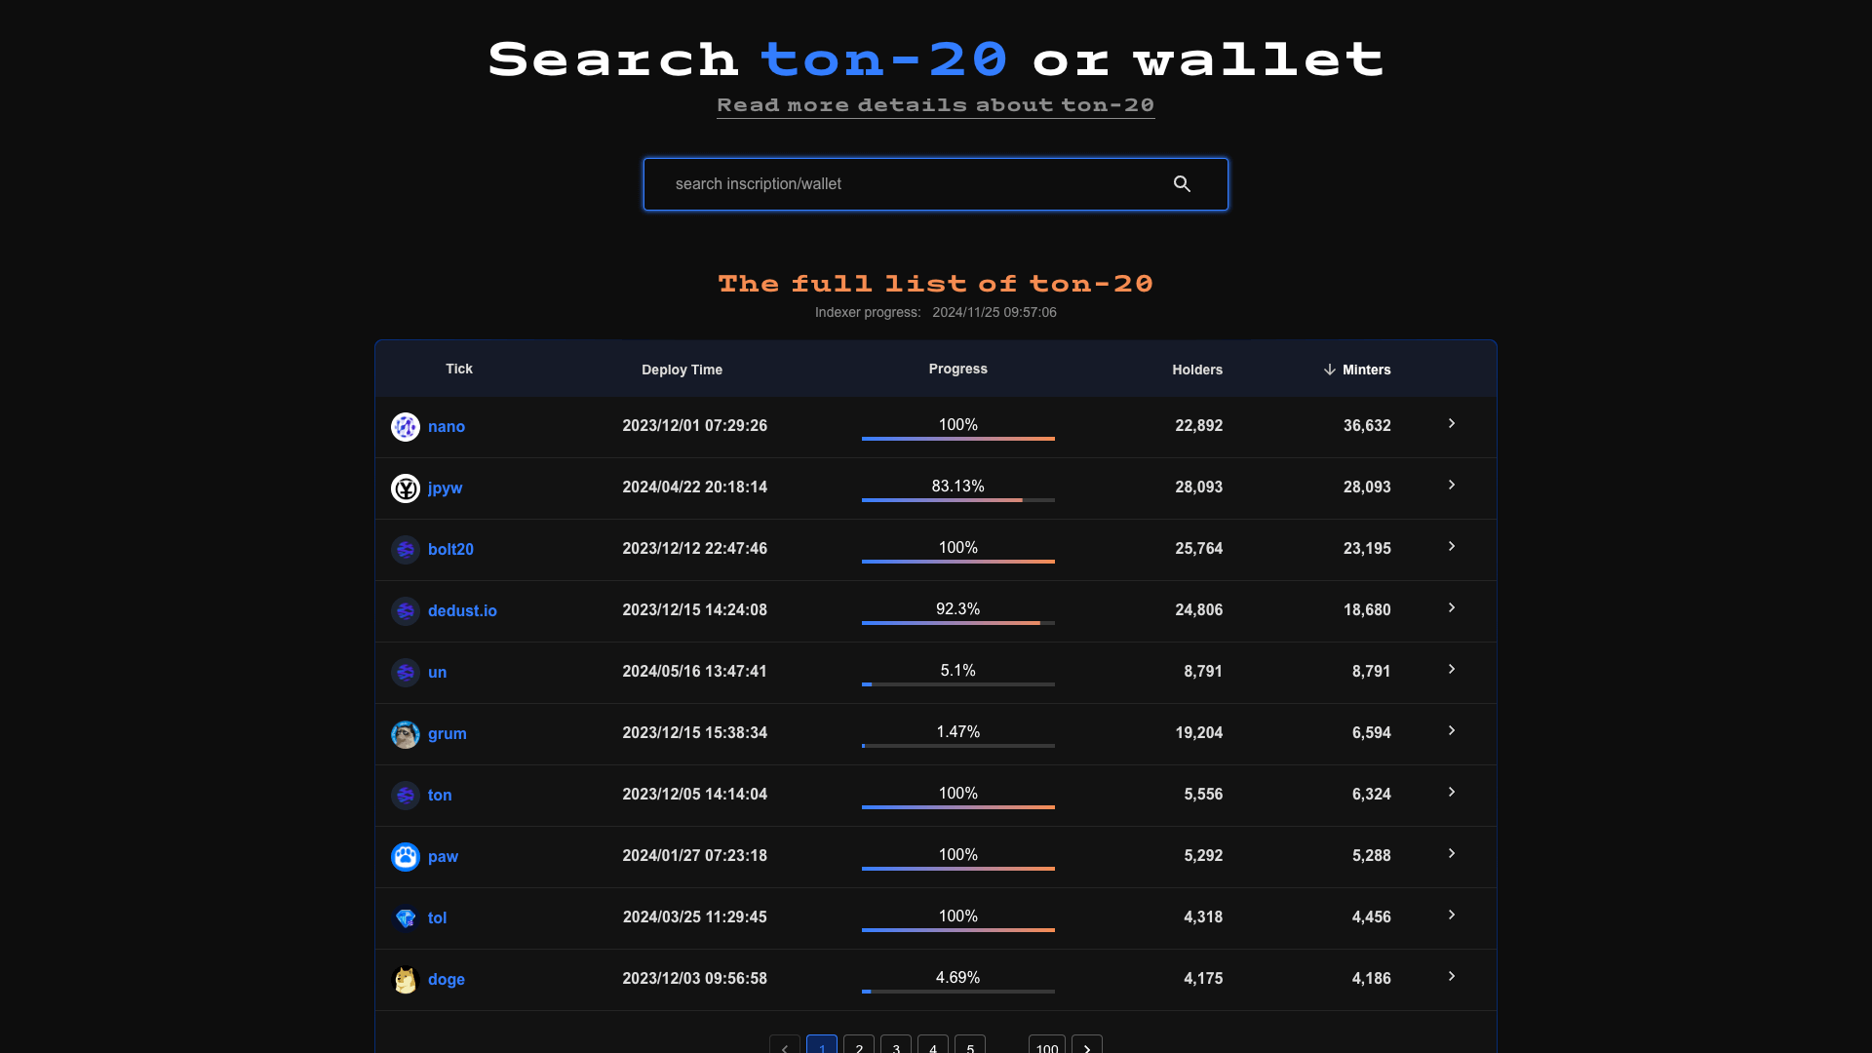Go to page 3 of the list

[x=896, y=1045]
